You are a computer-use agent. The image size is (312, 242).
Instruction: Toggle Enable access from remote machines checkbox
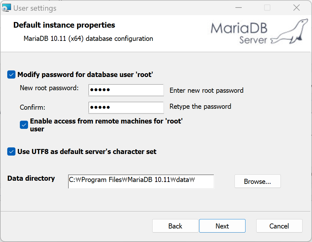[x=24, y=125]
